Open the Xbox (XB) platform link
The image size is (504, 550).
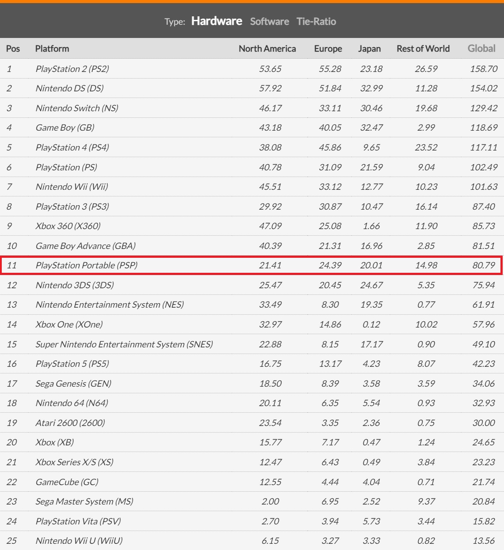55,442
